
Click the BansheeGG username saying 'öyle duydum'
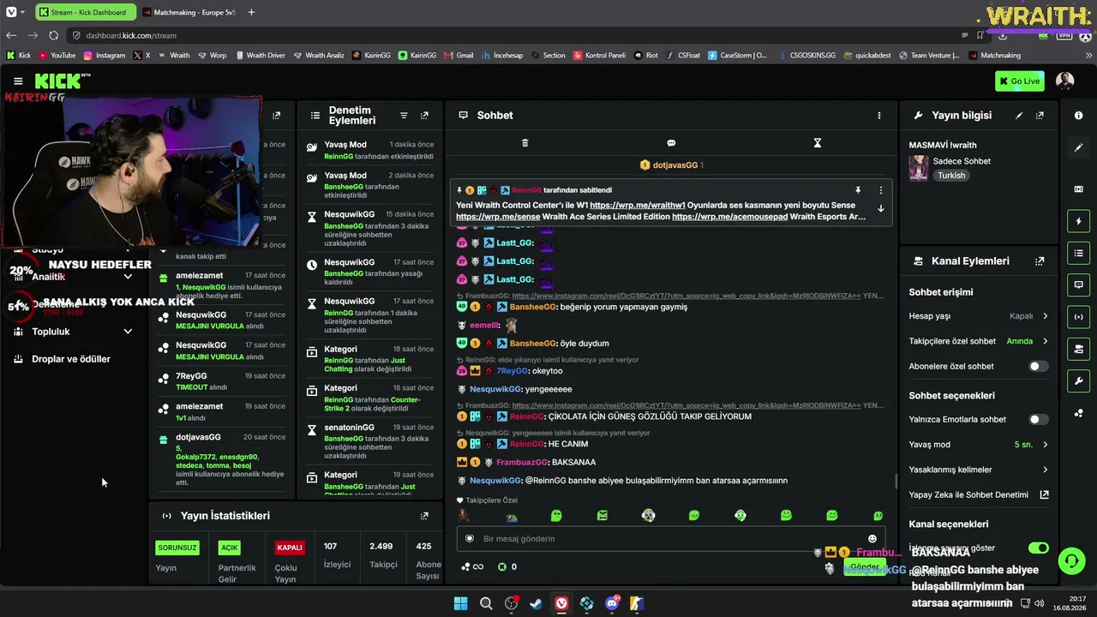tap(534, 344)
